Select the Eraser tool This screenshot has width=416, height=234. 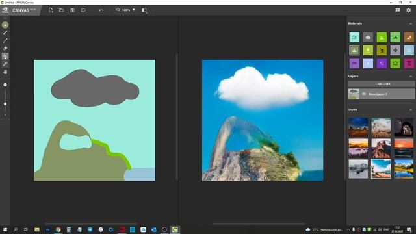coord(5,49)
